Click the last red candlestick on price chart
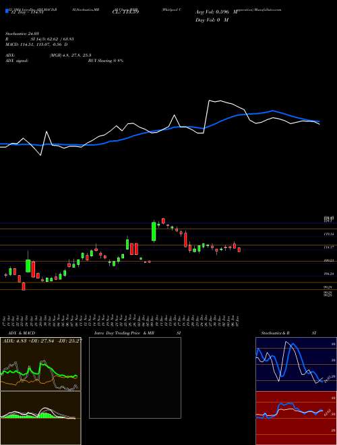 (x=239, y=249)
